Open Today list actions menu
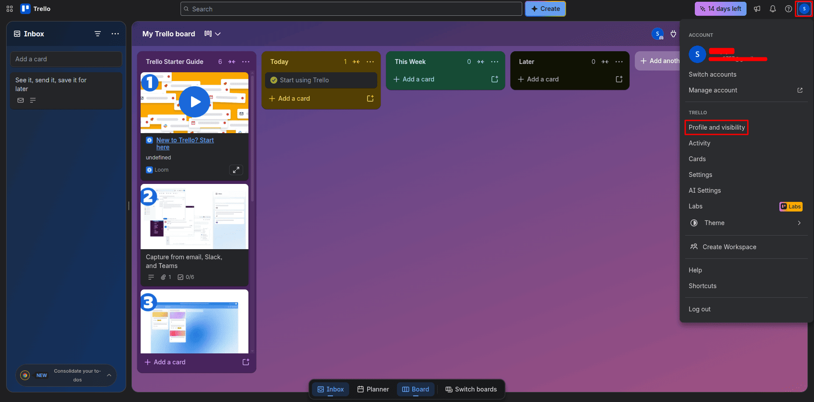Viewport: 814px width, 402px height. [370, 62]
